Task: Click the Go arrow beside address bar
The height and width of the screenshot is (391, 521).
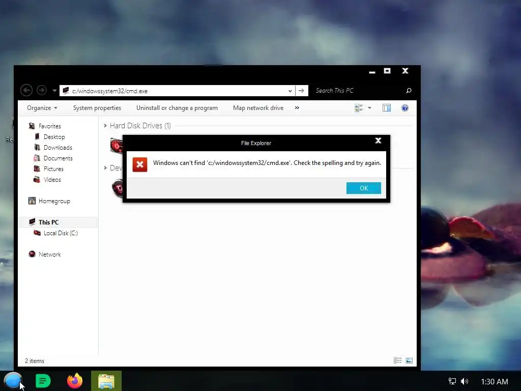Action: pyautogui.click(x=301, y=91)
